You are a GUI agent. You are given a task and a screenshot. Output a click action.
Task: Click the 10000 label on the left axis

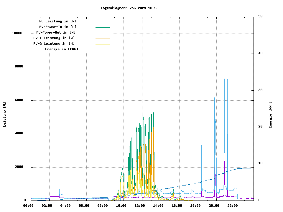17,33
